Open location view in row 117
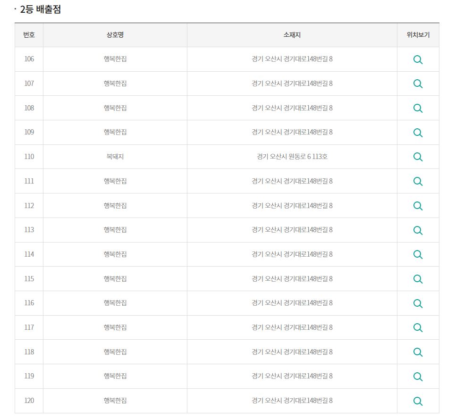This screenshot has width=472, height=419. (x=418, y=328)
